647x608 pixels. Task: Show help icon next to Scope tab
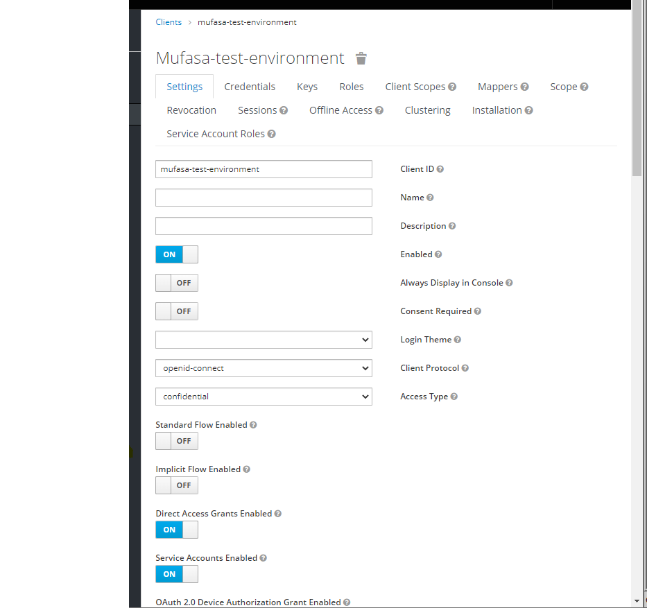click(x=584, y=87)
